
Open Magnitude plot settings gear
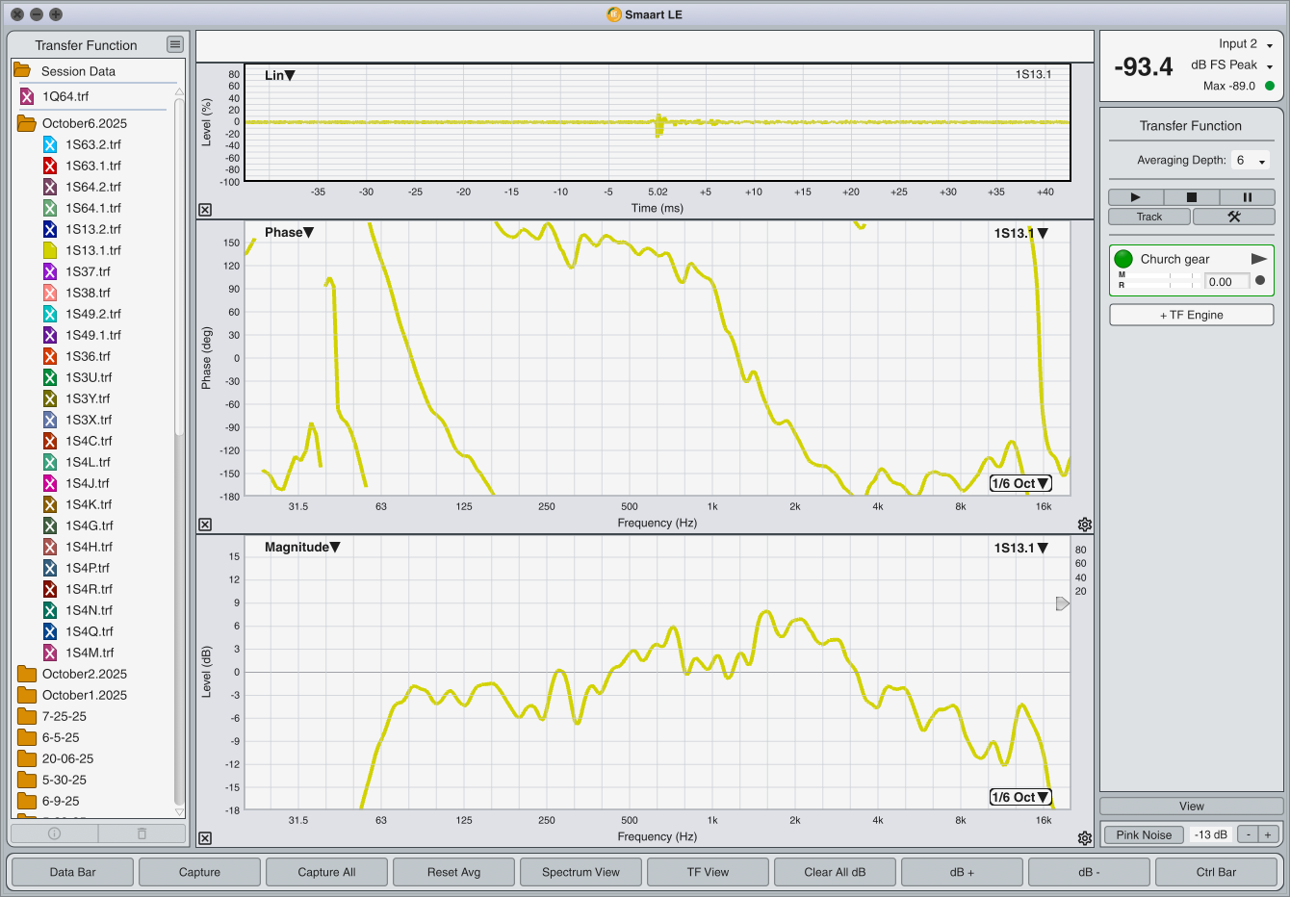pos(1085,838)
